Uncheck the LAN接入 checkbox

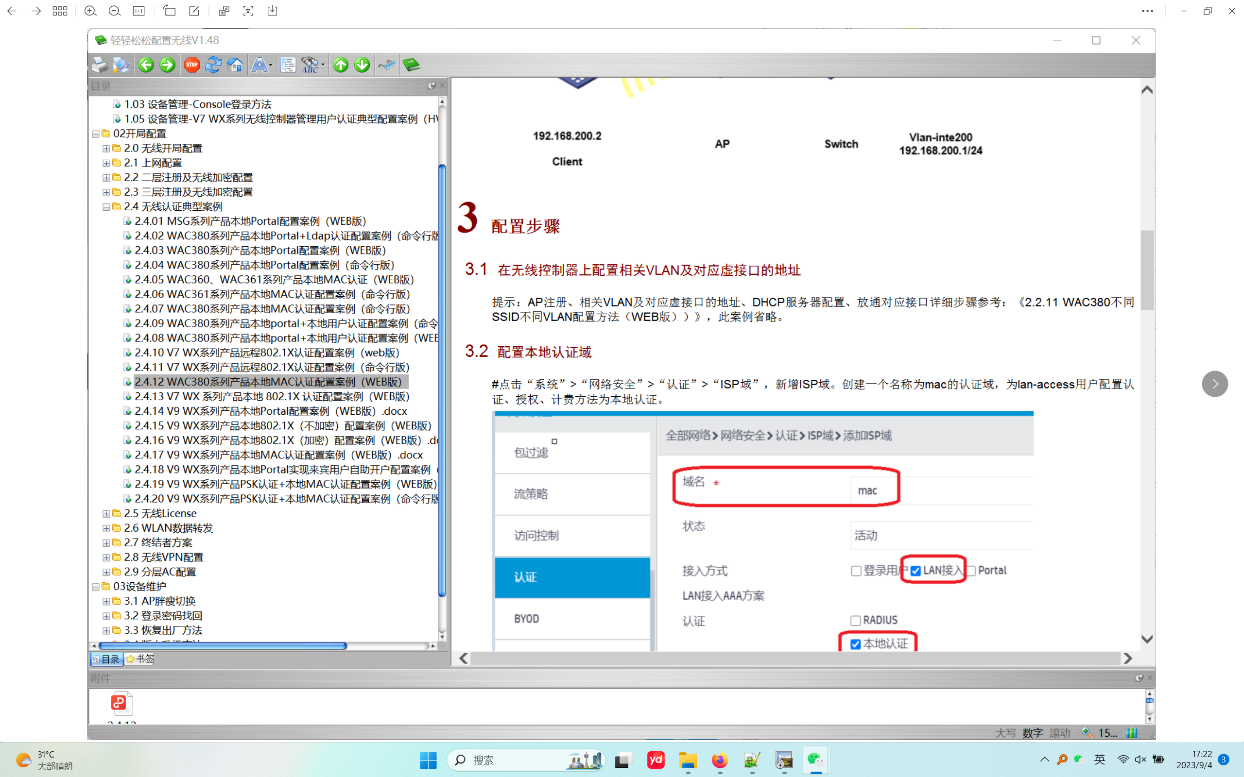[916, 571]
